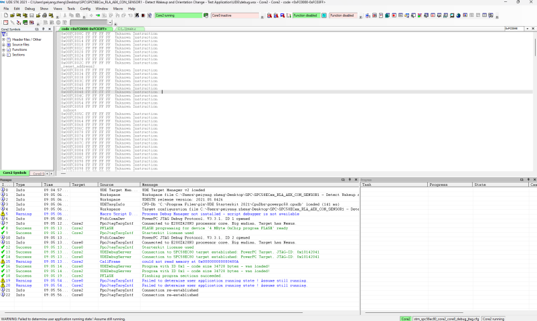Click the red calendar-like icon on second toolbar row

[x=6, y=23]
